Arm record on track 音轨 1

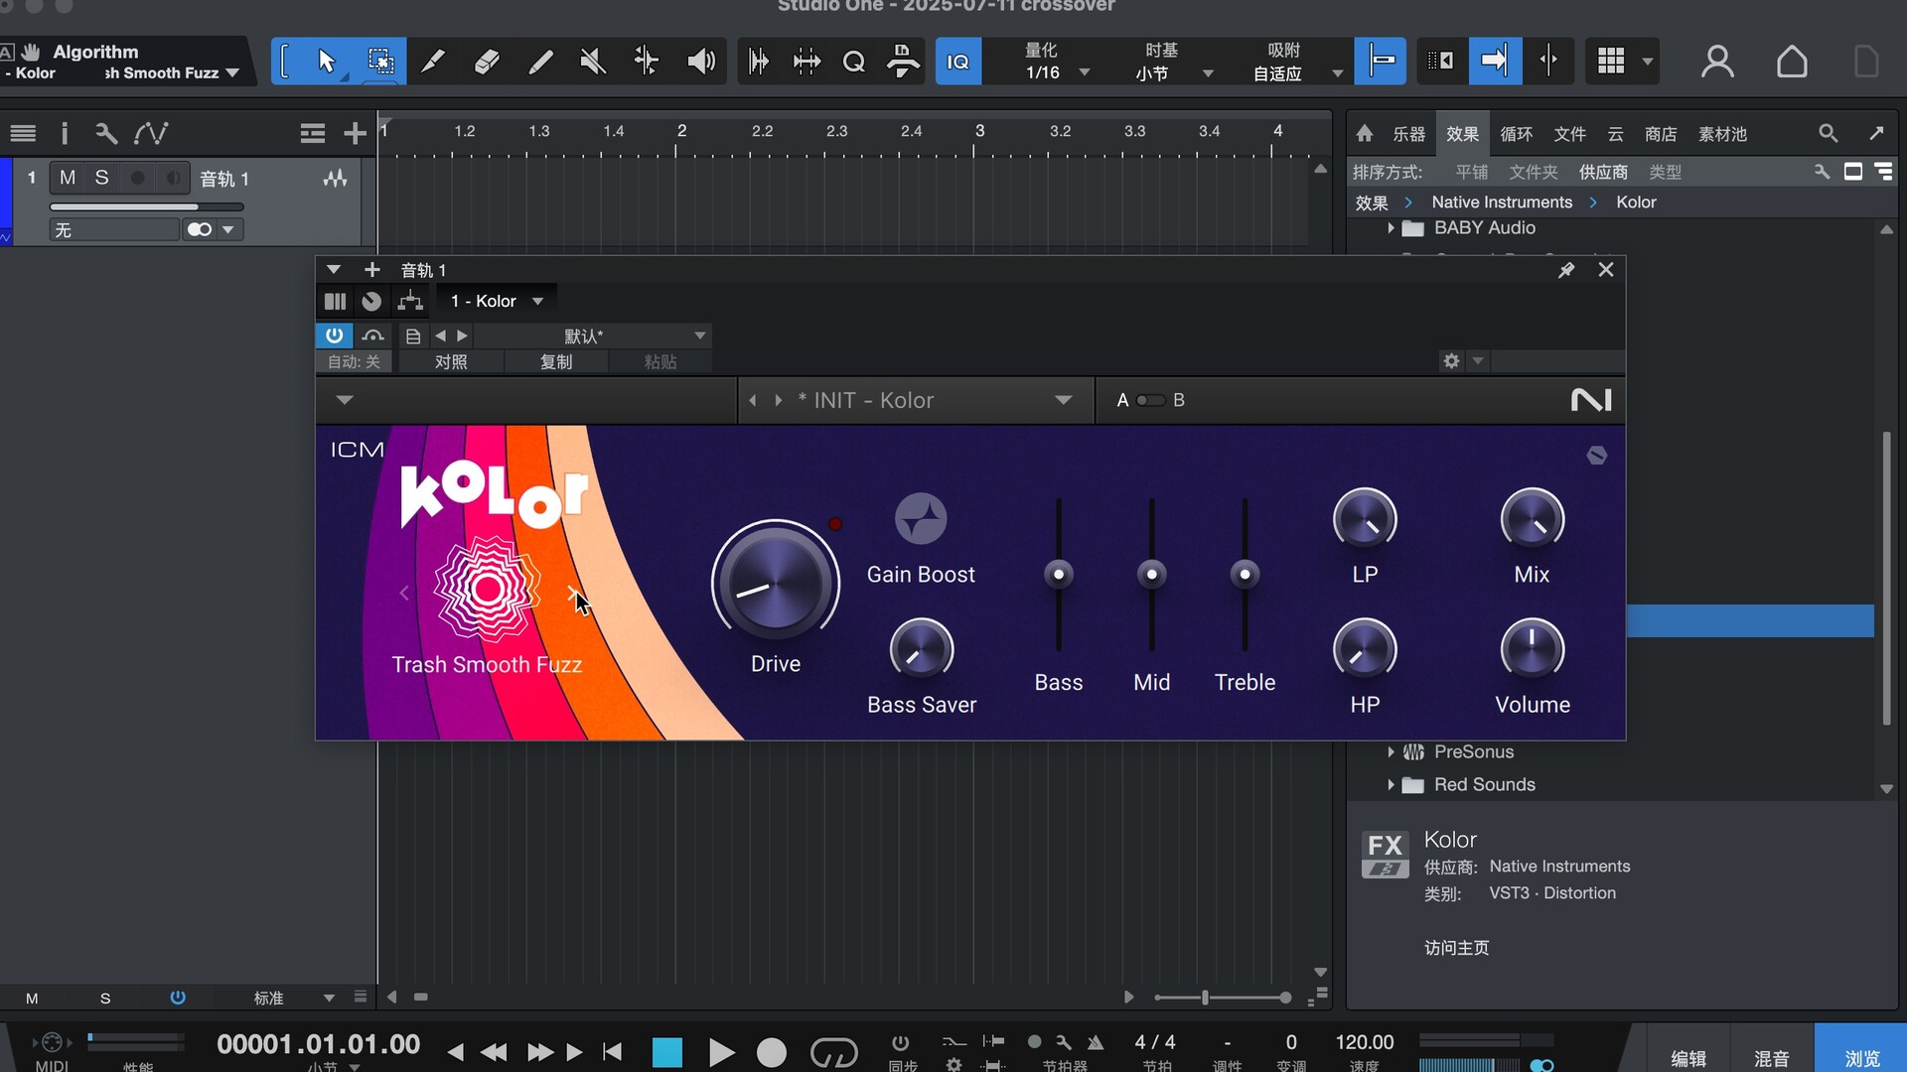[138, 178]
